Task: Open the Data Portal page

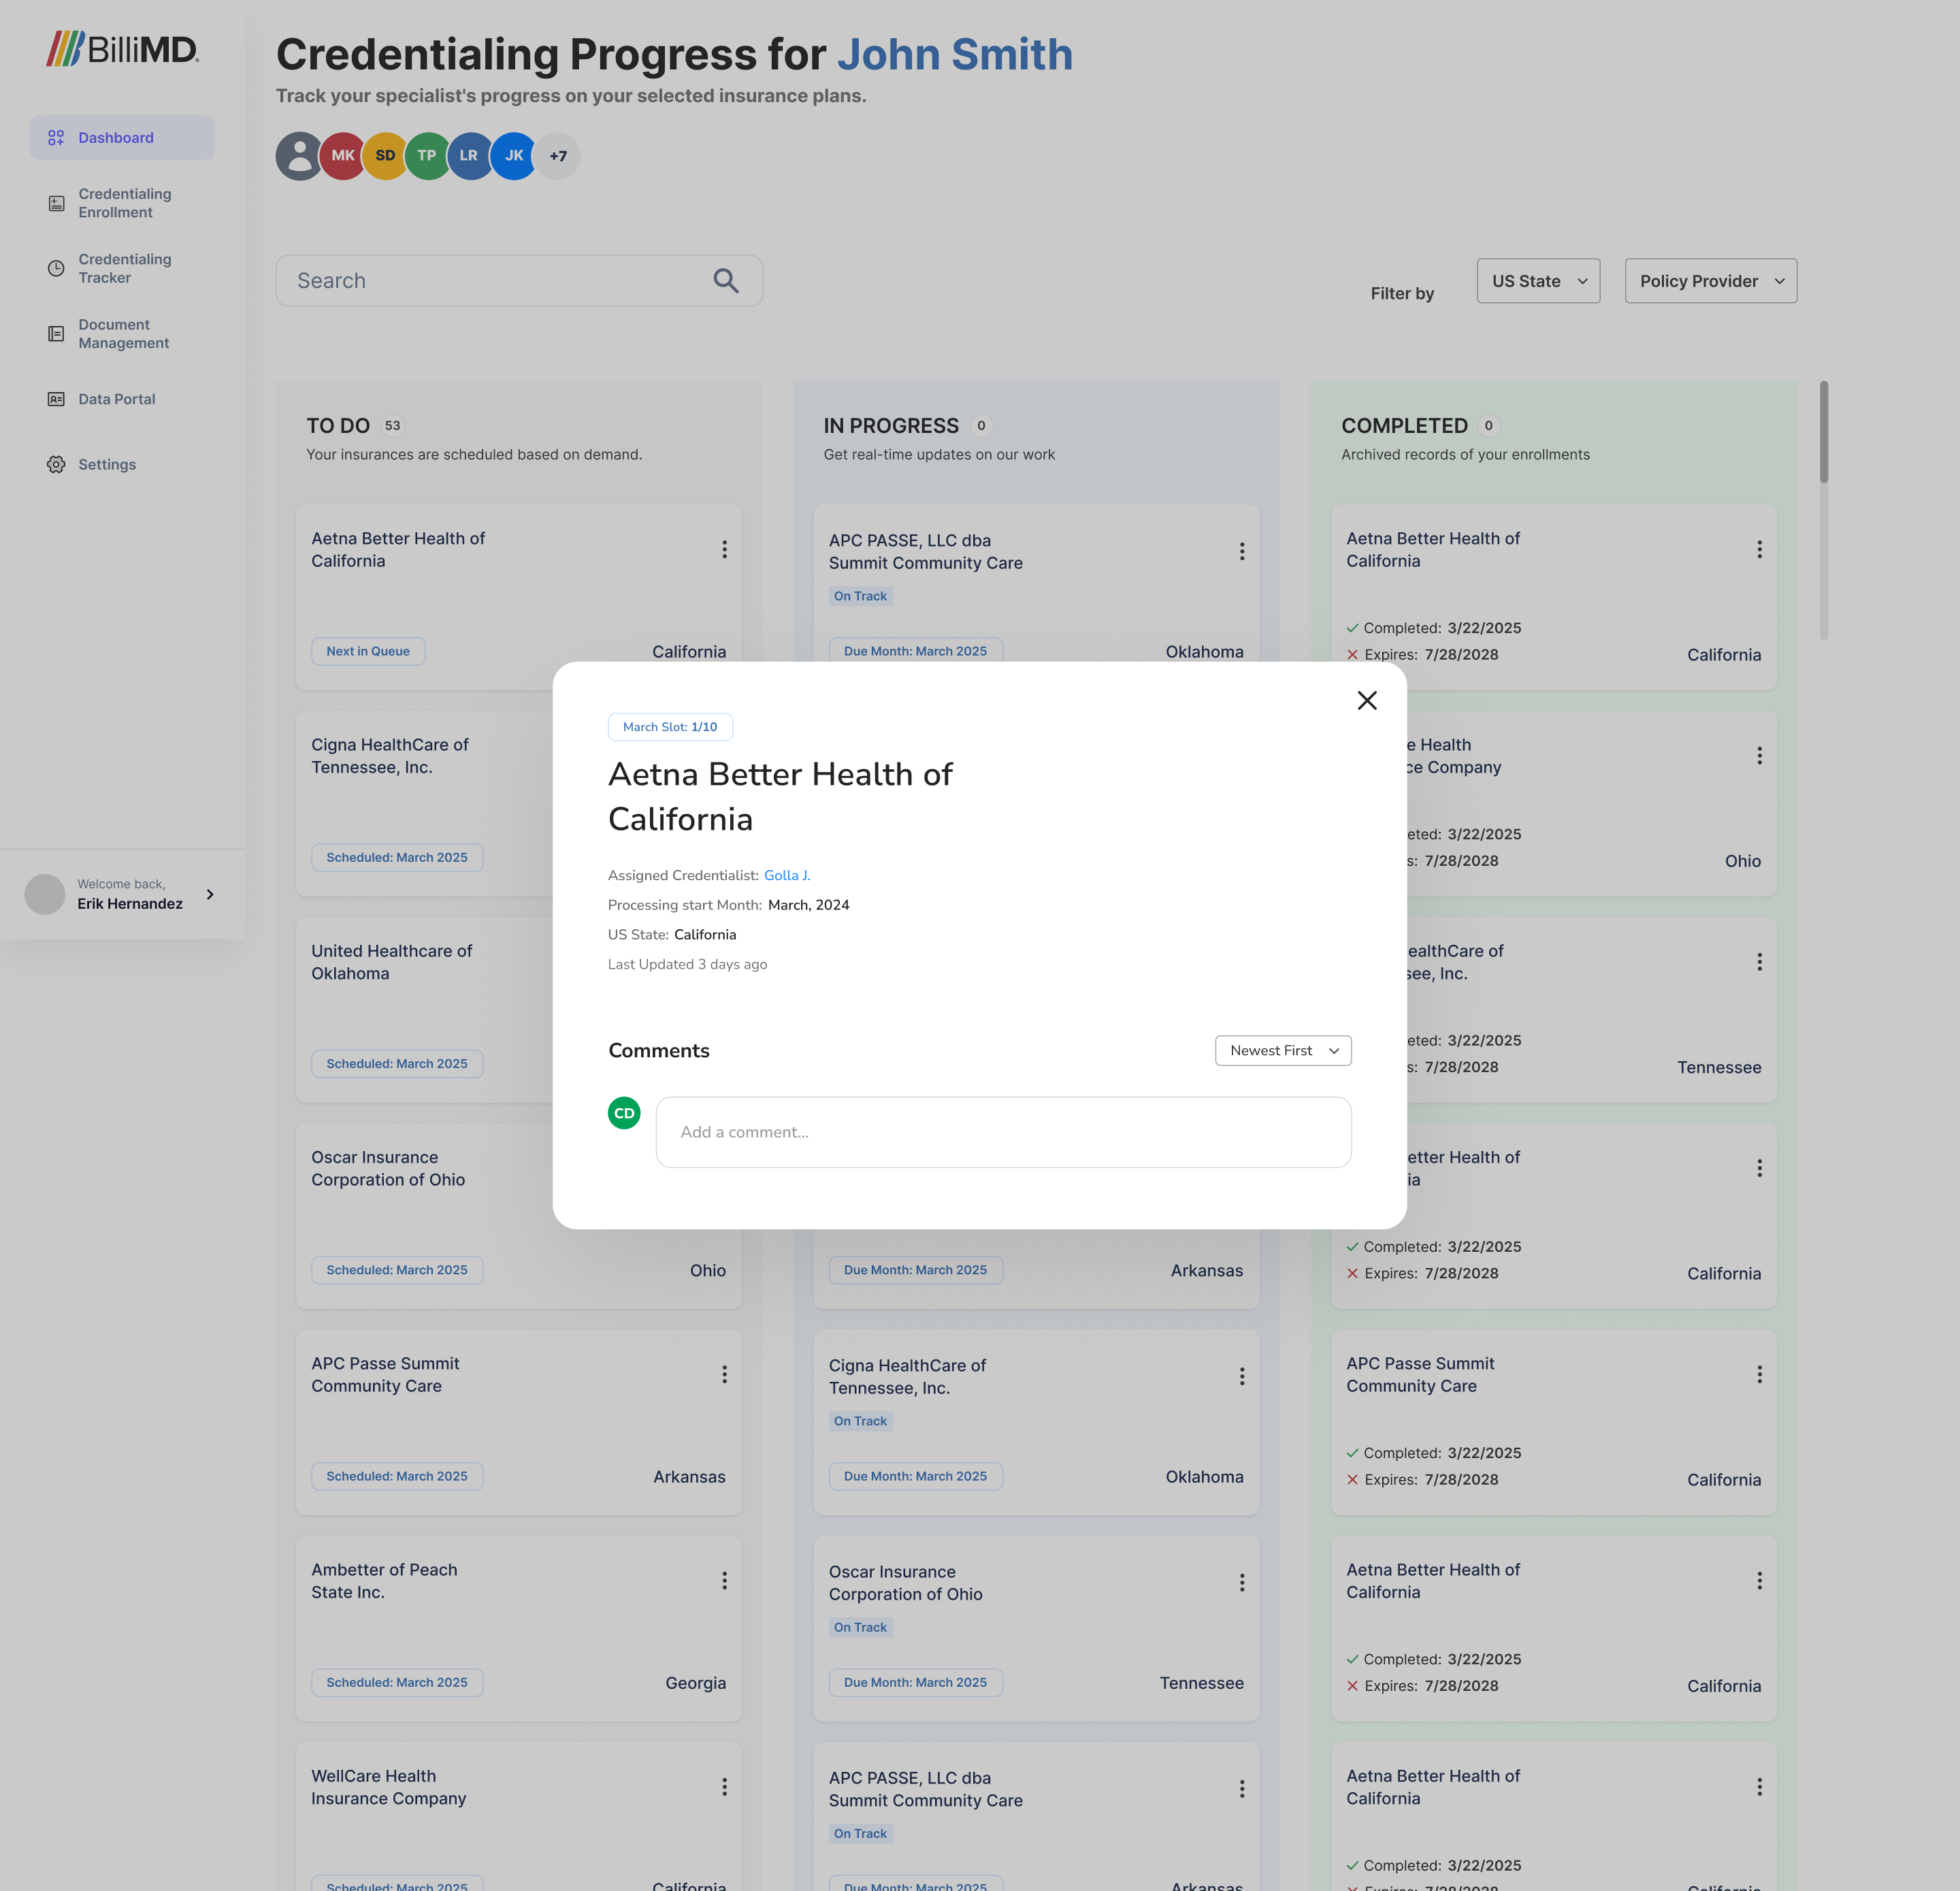Action: 122,399
